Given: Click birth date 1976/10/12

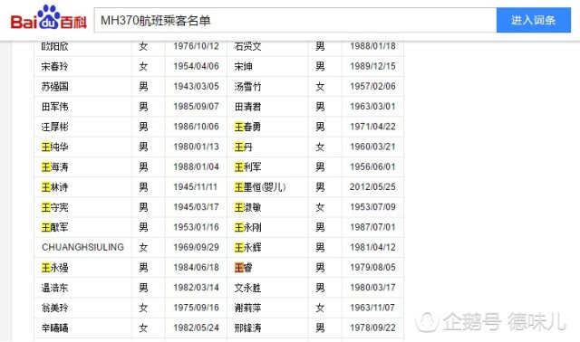Looking at the screenshot, I should tap(196, 46).
